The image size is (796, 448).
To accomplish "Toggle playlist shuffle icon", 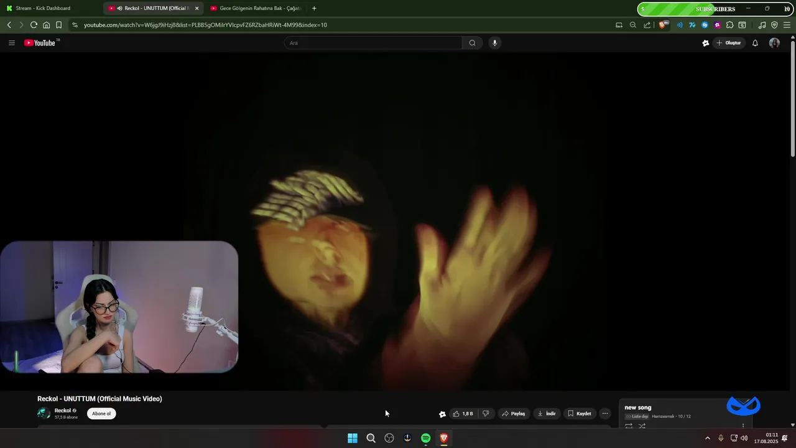I will 642,426.
